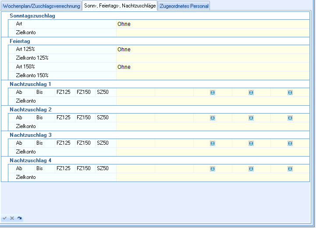Open the Feiertag Art 125% dropdown

(x=213, y=50)
